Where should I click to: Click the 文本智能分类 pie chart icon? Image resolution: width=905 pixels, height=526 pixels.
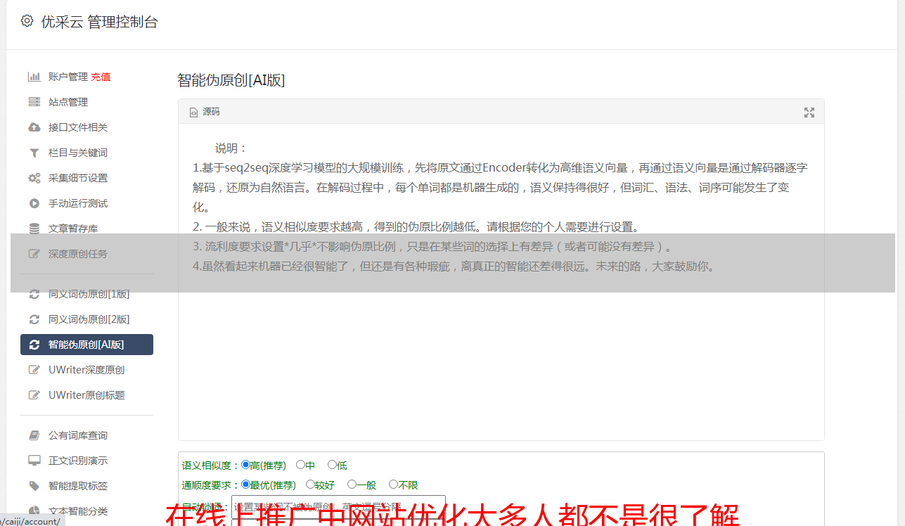(x=34, y=511)
